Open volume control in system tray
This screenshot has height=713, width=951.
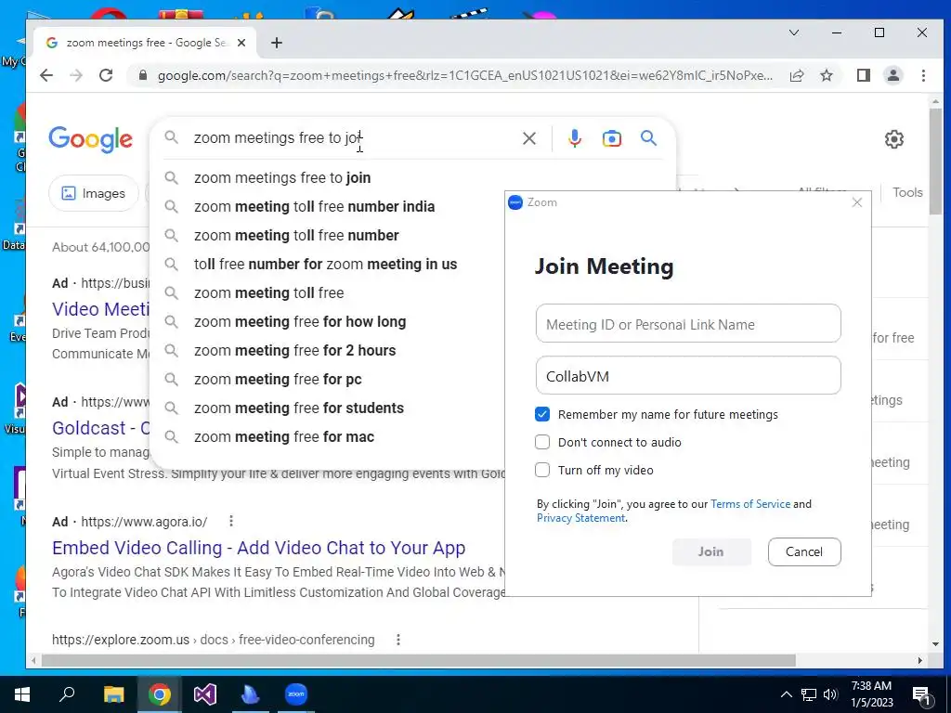(x=831, y=694)
